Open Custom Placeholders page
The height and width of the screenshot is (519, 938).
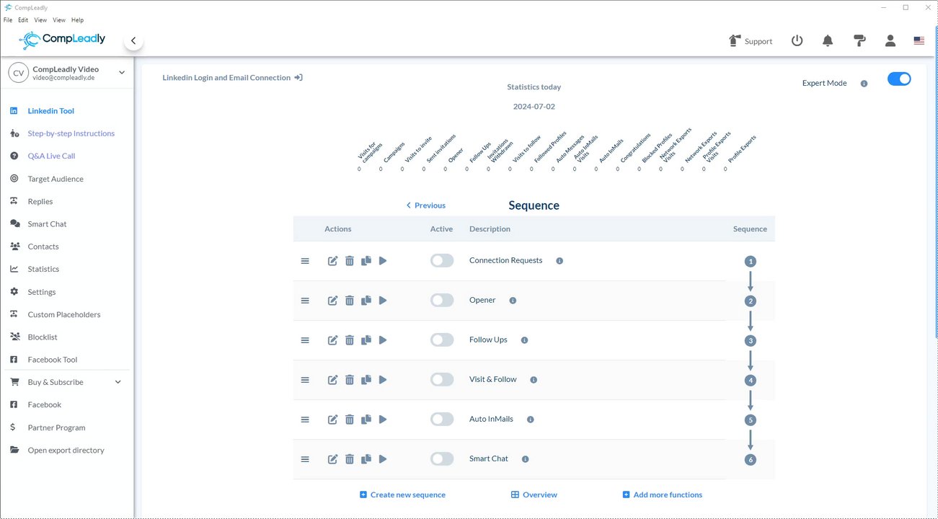(x=64, y=314)
